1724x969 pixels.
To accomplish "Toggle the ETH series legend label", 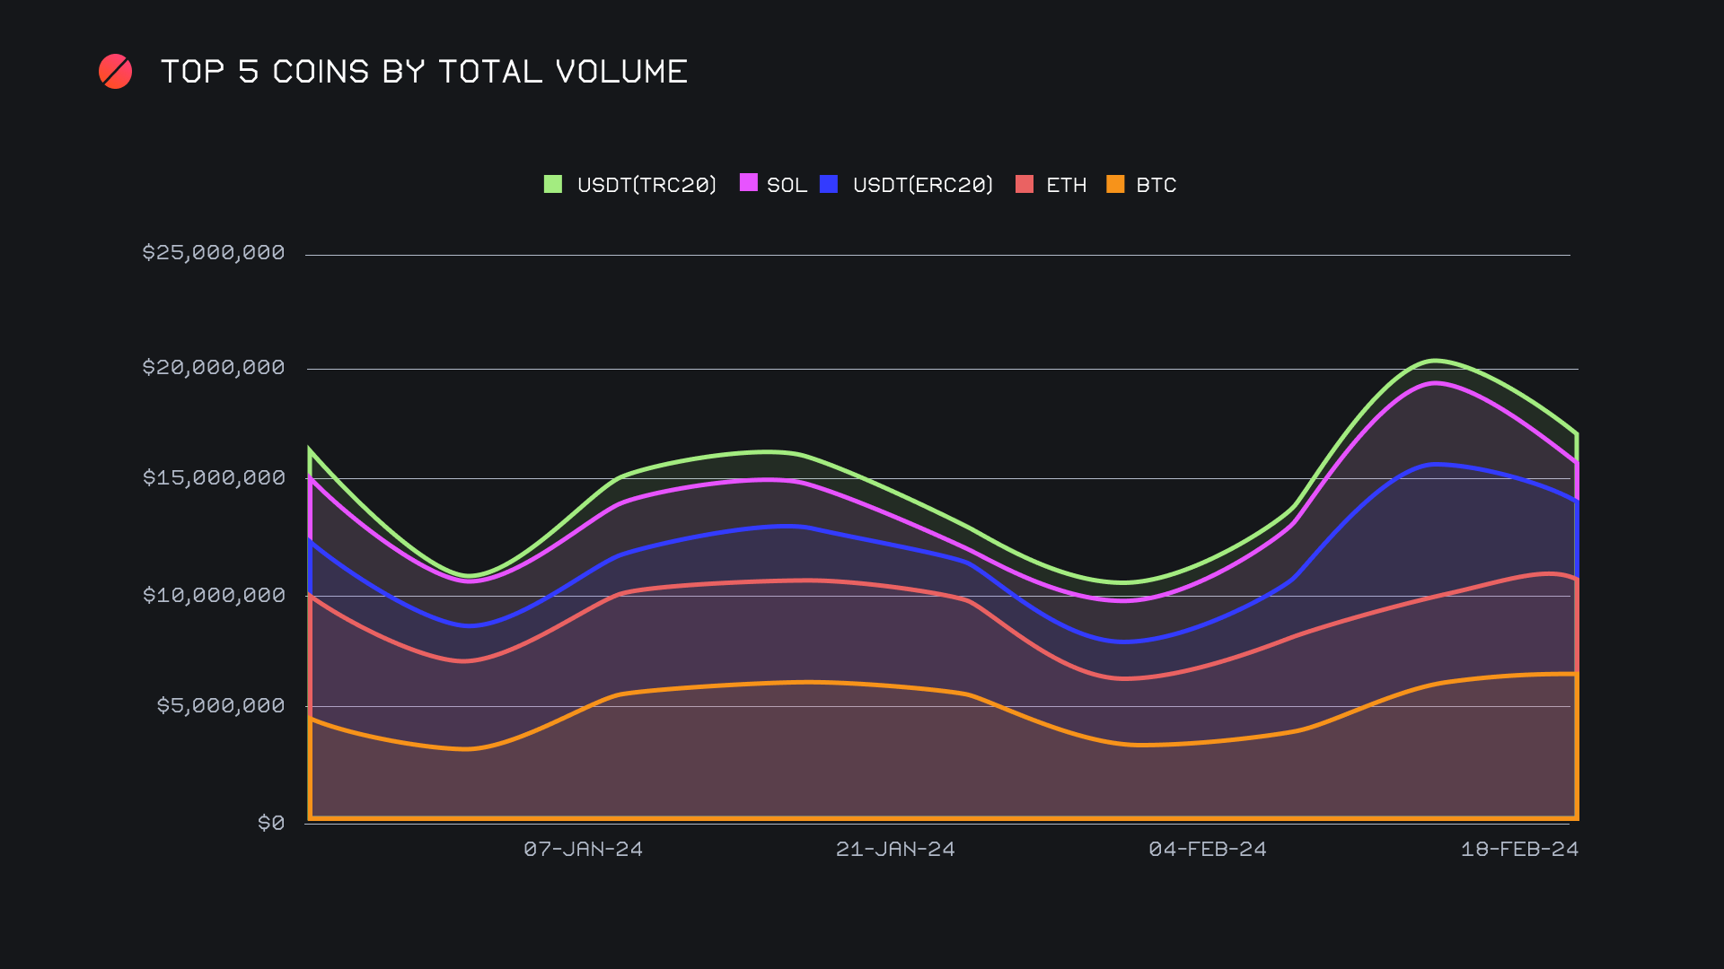I will (x=1066, y=185).
